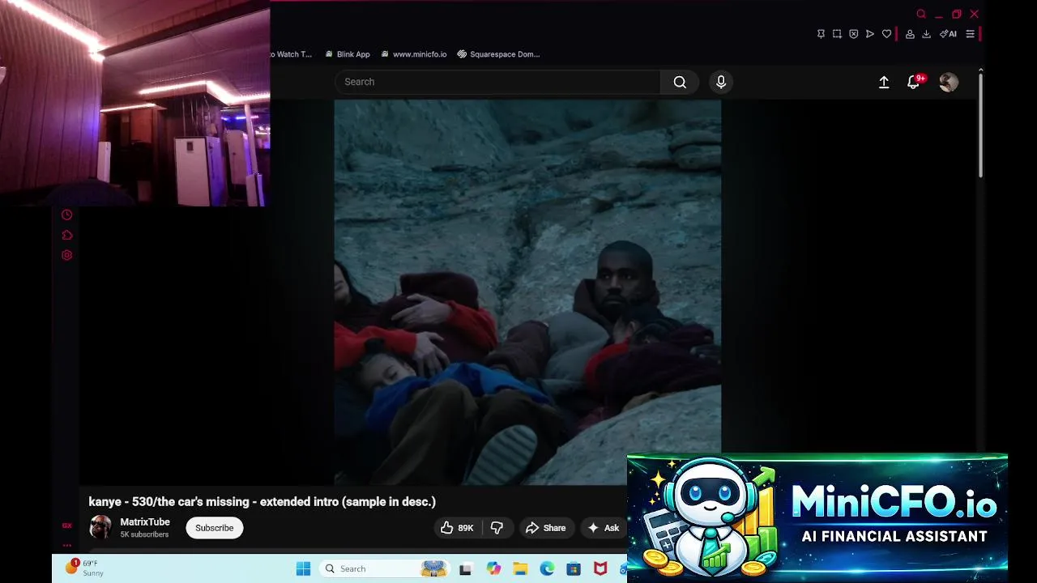Open the taskbar weather widget showing 69°F
Screen dimensions: 1037x583
point(84,568)
